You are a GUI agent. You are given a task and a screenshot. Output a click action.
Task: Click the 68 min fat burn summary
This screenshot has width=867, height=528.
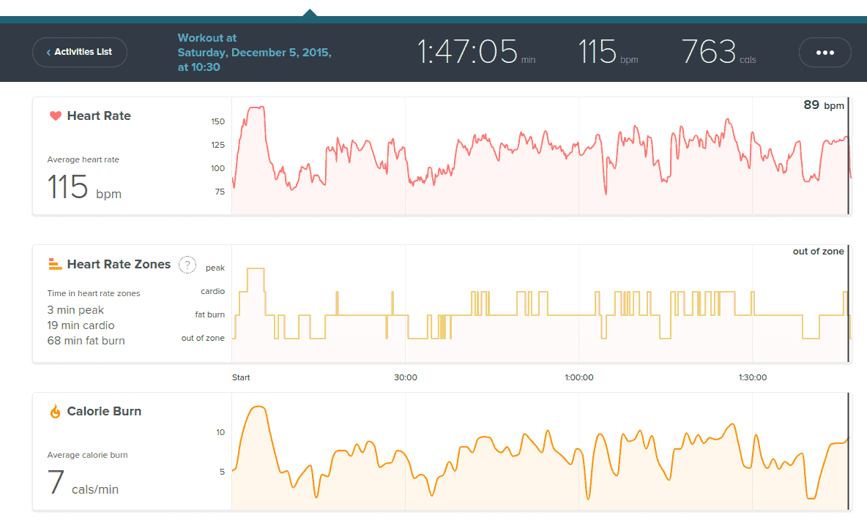(86, 341)
